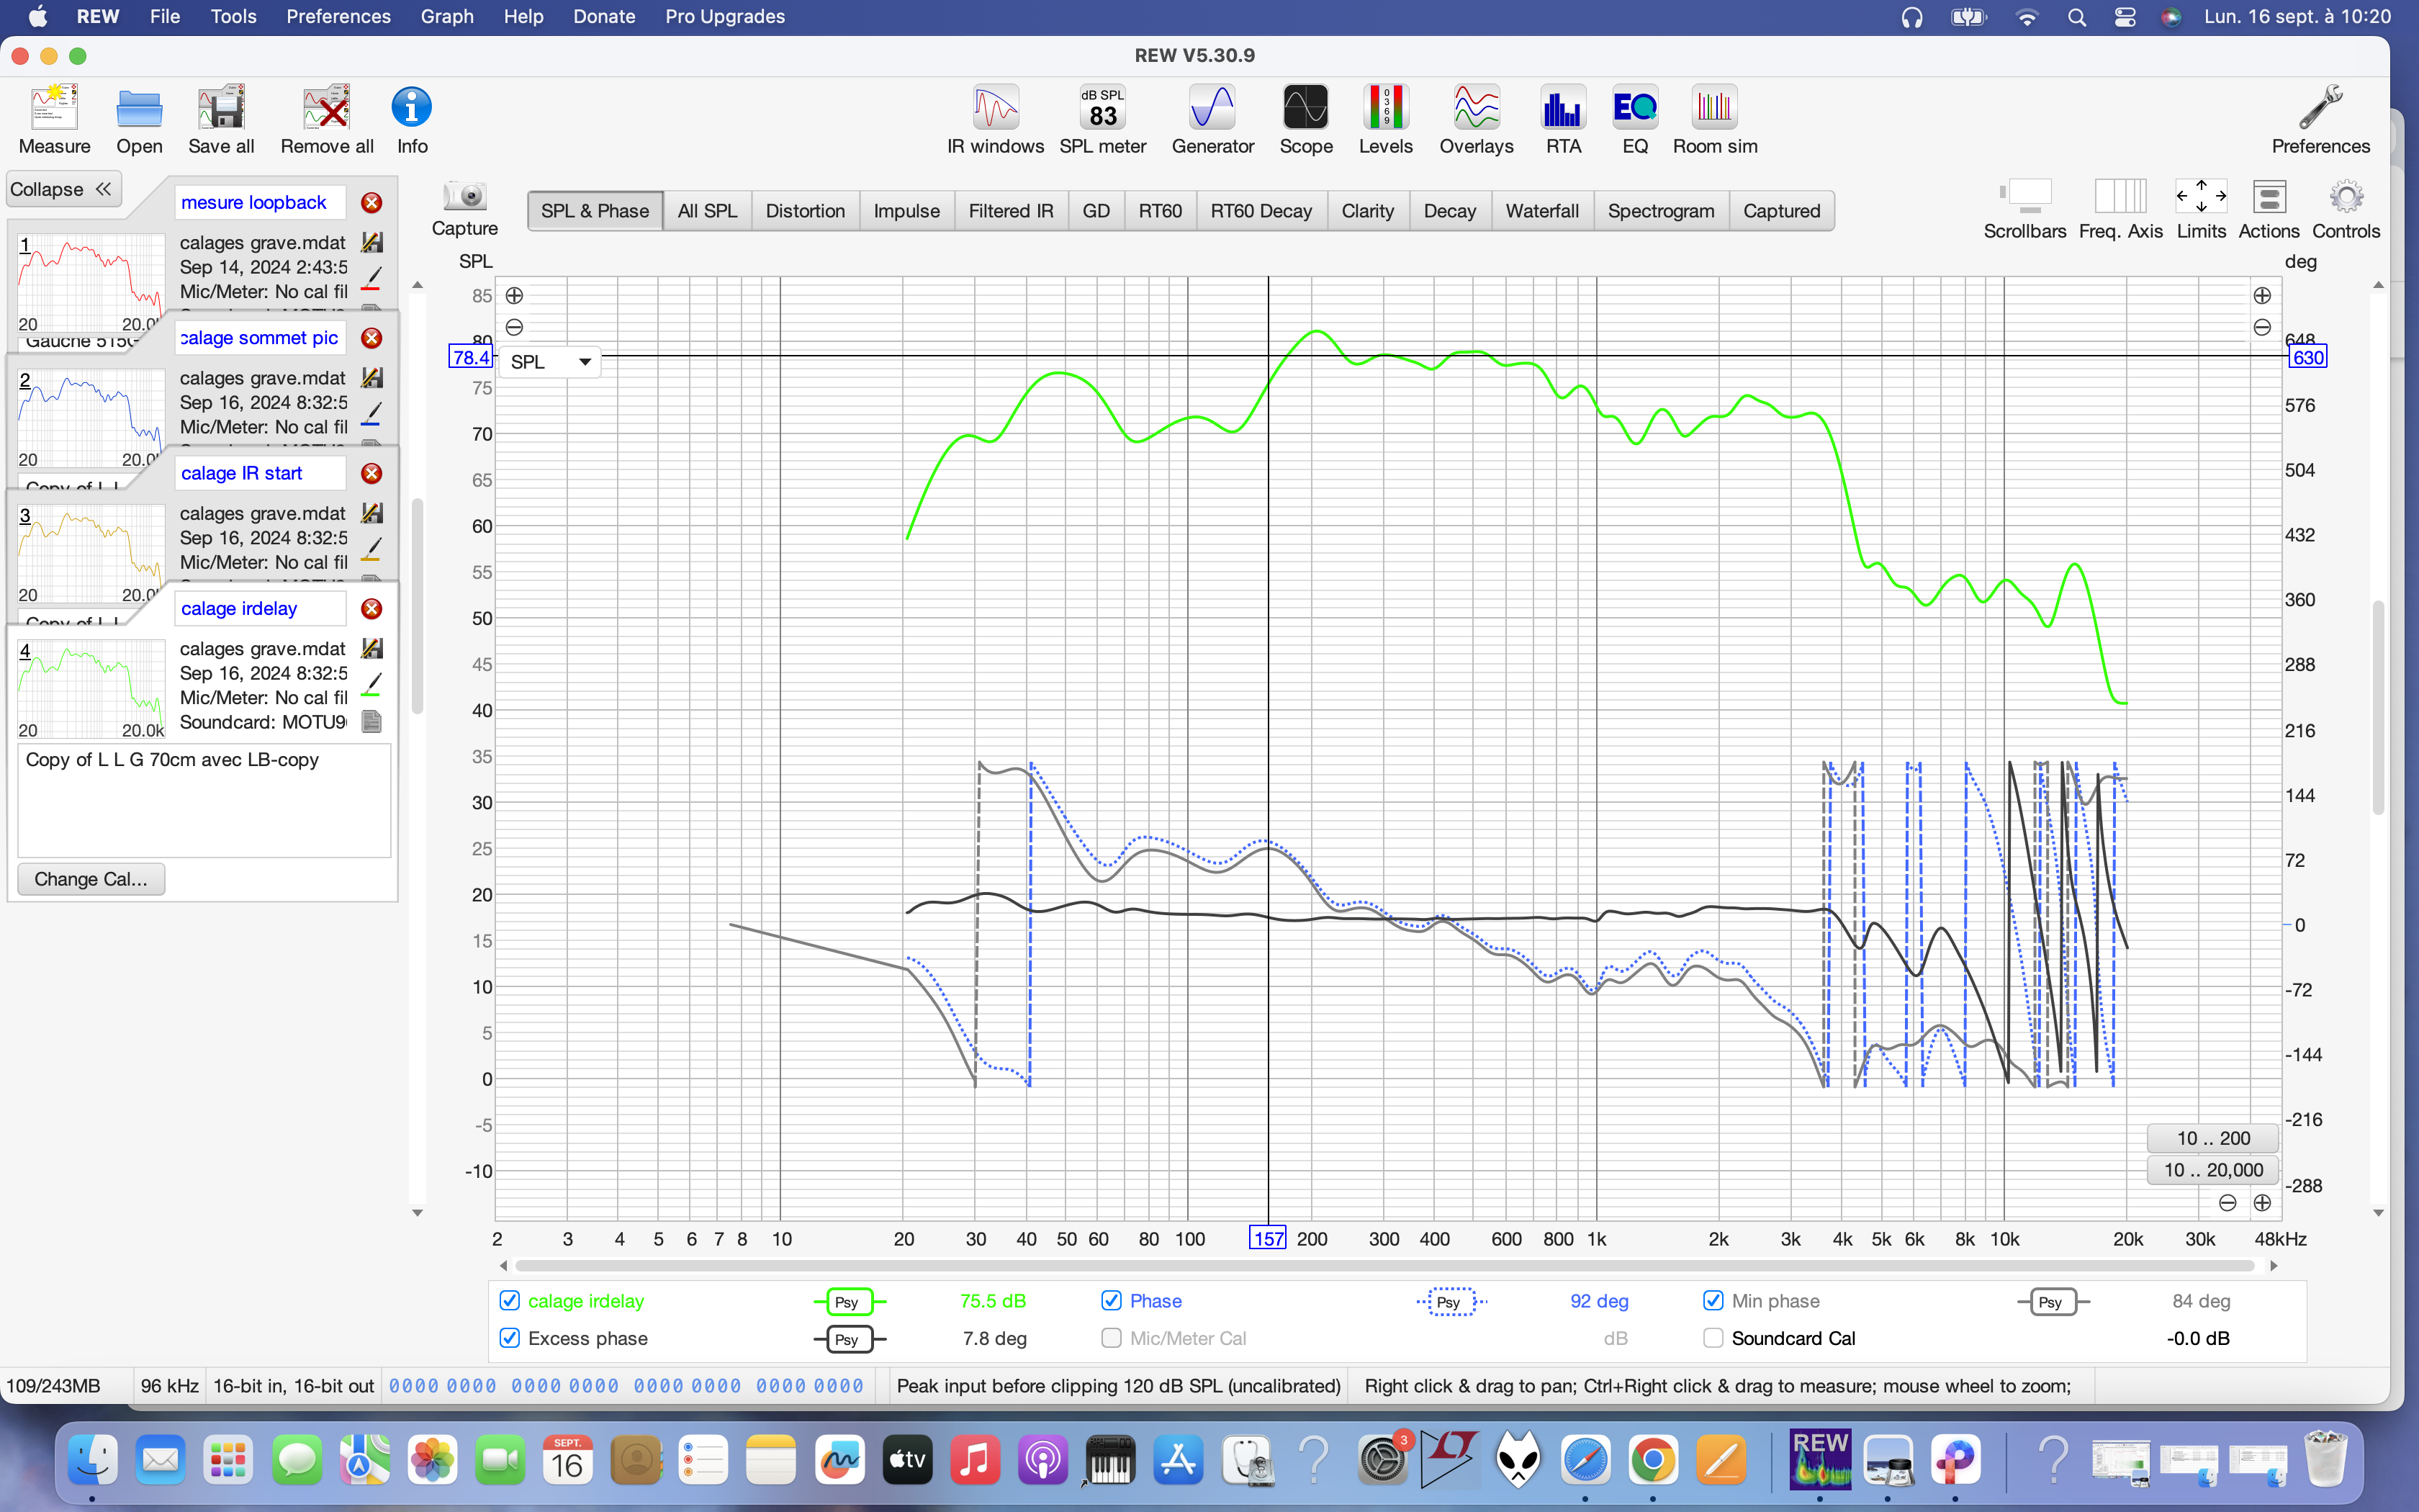2419x1512 pixels.
Task: Remove the 'calage irdelay' measurement
Action: point(371,609)
